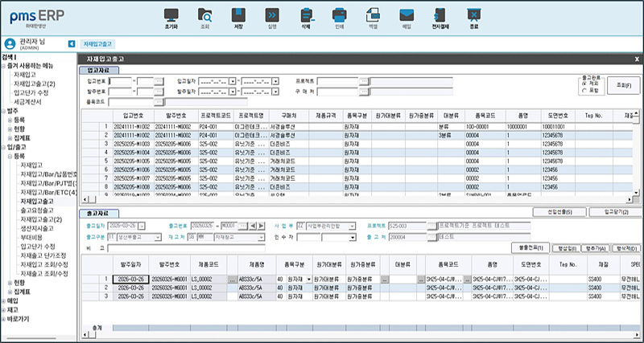Select the 제외 radio button under 출고완료
The height and width of the screenshot is (343, 644).
[x=585, y=83]
